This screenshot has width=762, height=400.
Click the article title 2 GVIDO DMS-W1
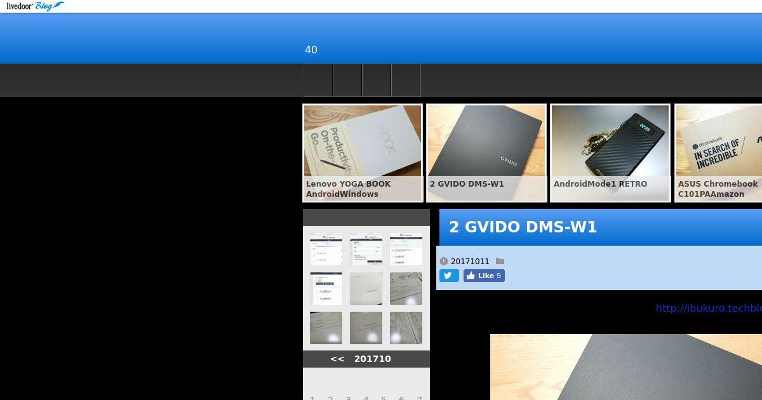click(x=523, y=227)
